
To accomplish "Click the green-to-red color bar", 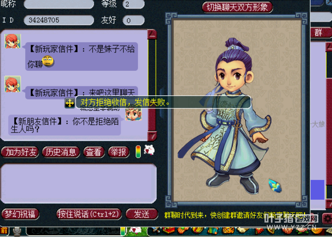I will point(139,152).
